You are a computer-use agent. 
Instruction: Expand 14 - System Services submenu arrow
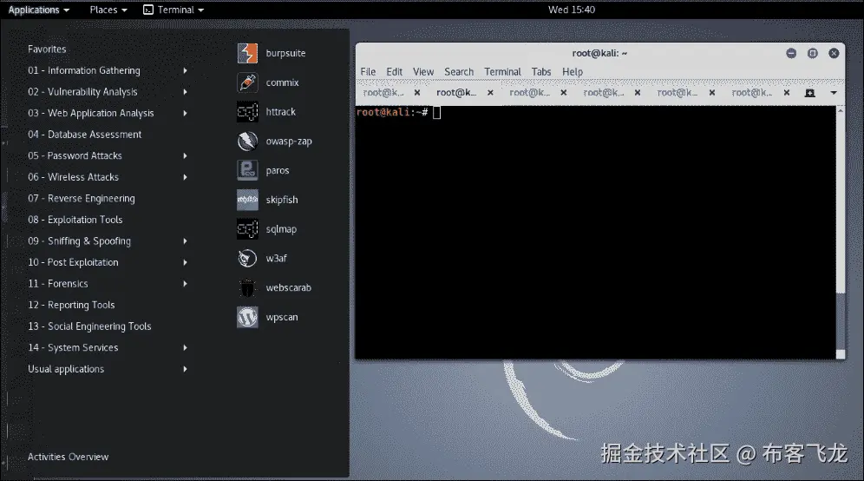pyautogui.click(x=185, y=347)
